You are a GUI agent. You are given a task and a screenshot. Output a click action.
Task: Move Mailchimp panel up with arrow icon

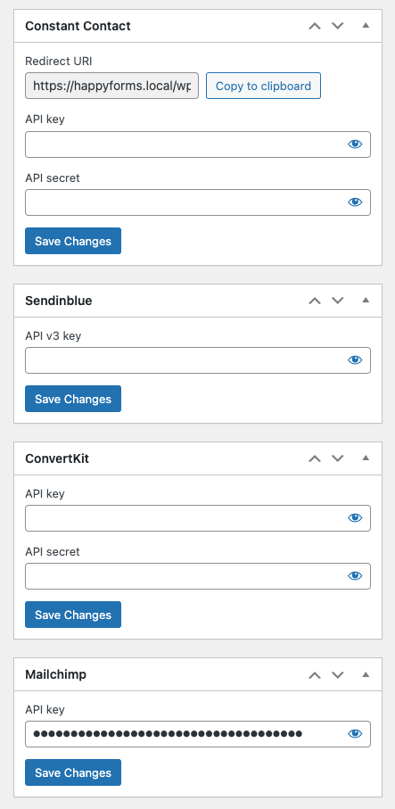coord(315,674)
